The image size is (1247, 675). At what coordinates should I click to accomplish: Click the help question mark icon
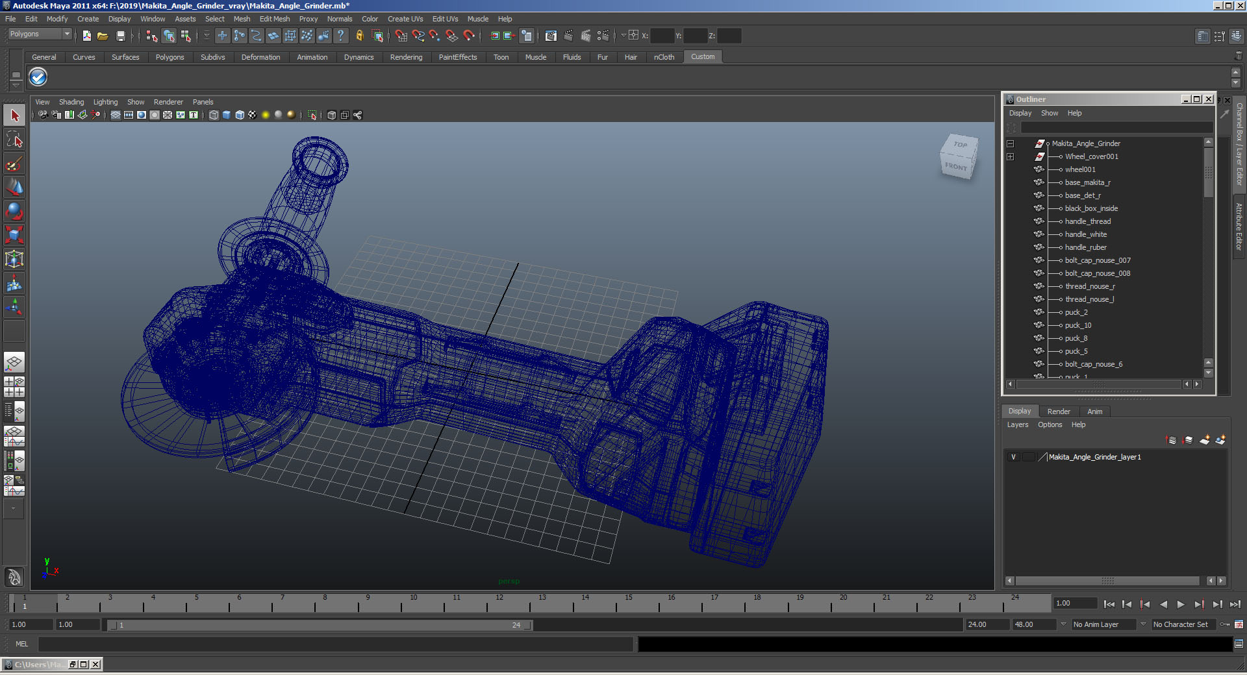tap(340, 36)
